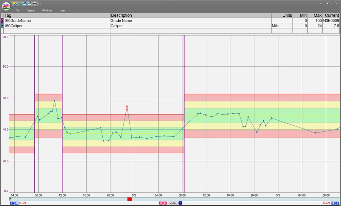Expand the toolbar overflow chevron
Image resolution: width=341 pixels, height=206 pixels.
point(41,3)
